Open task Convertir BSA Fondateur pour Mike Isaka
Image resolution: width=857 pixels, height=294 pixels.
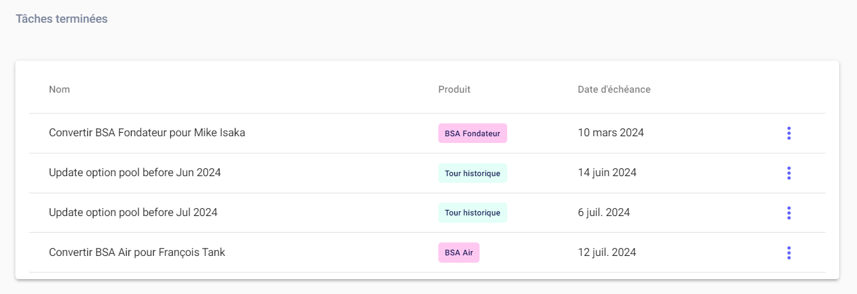coord(147,133)
